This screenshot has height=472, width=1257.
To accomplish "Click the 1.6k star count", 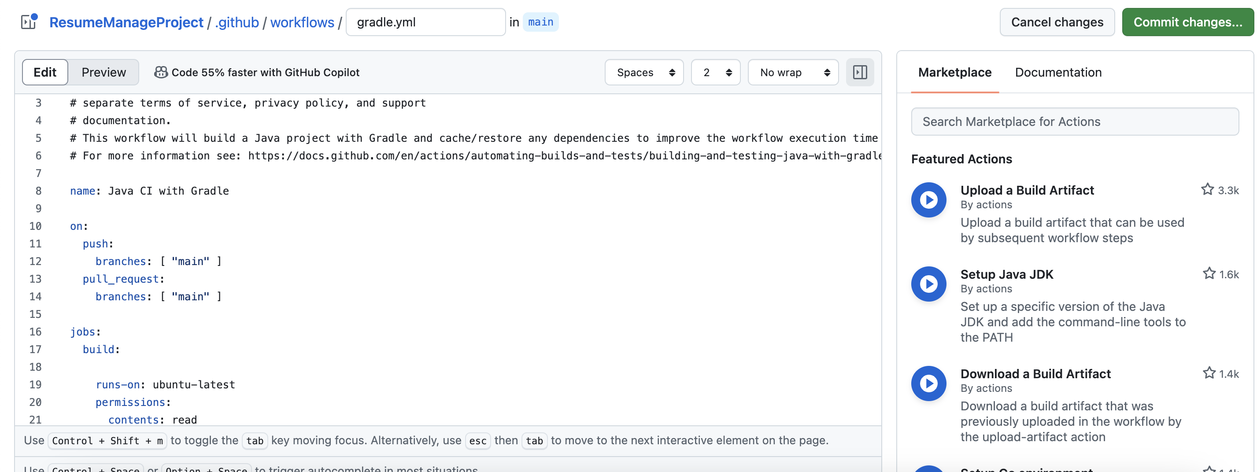I will [1229, 274].
